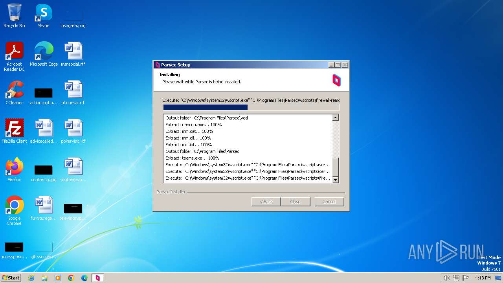Select log line 'Extract: mm.inf... 100%'
This screenshot has height=283, width=503.
[x=189, y=145]
